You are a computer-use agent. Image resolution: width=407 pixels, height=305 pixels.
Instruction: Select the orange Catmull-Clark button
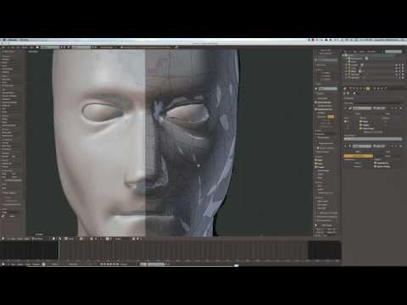click(359, 156)
